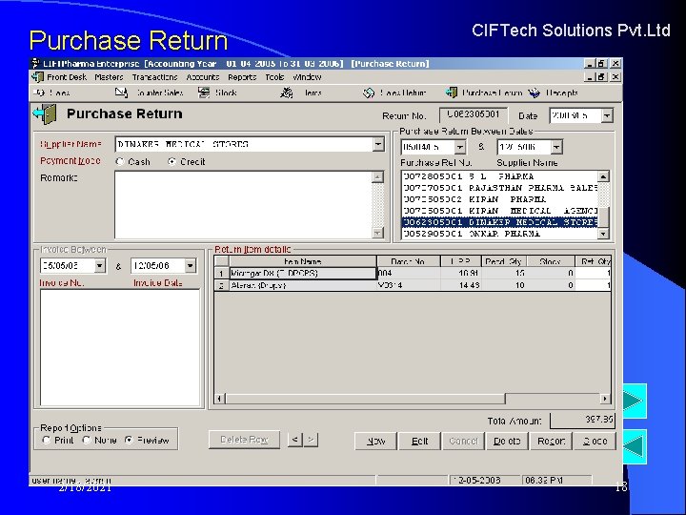Click scroll-up arrow of purchase return list
686x515 pixels.
(603, 176)
